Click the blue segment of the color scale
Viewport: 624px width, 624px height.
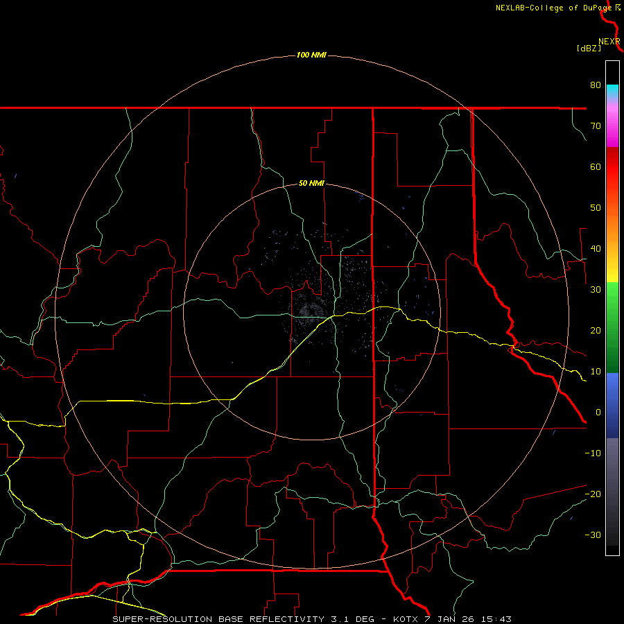[612, 405]
